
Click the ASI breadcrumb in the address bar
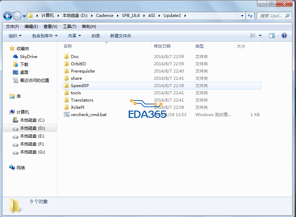coord(151,16)
